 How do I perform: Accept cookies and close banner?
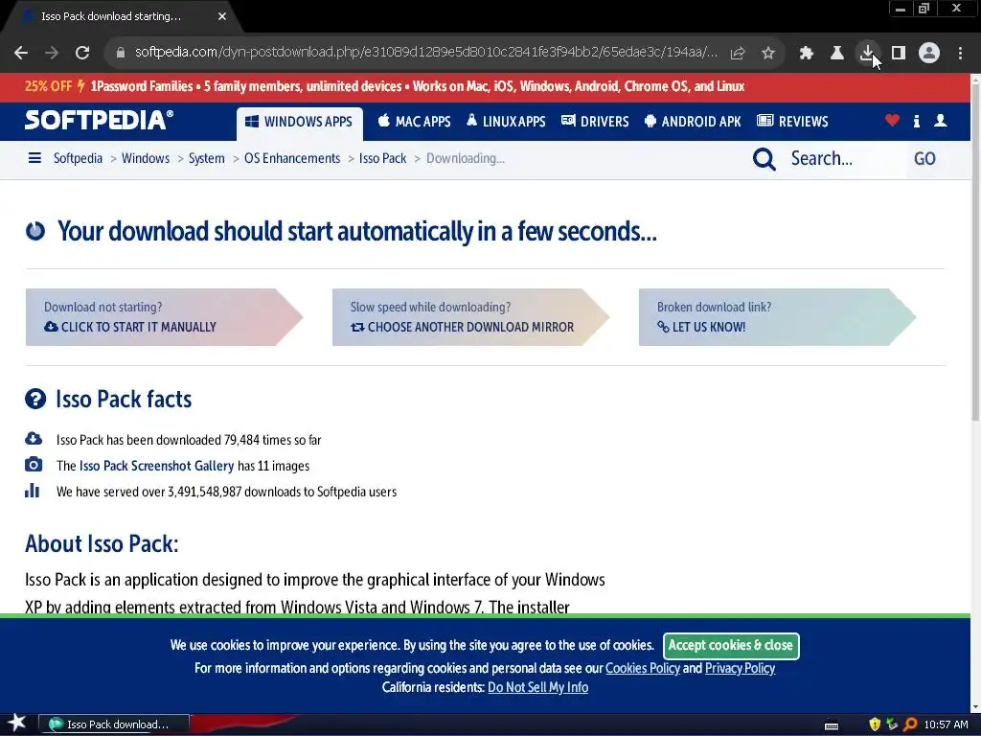(731, 645)
